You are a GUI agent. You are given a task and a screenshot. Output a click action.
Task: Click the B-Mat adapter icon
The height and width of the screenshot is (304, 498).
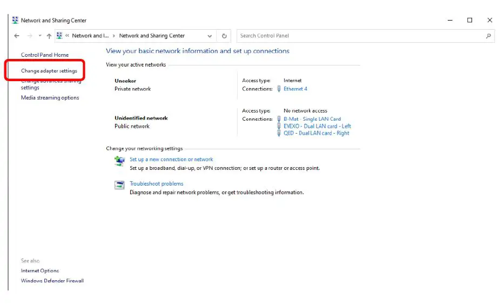279,119
